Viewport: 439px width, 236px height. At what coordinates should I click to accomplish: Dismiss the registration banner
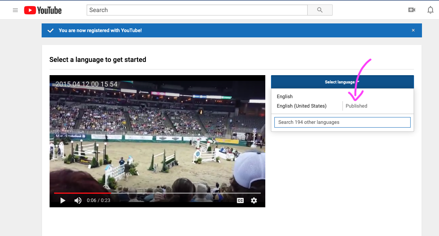tap(413, 30)
